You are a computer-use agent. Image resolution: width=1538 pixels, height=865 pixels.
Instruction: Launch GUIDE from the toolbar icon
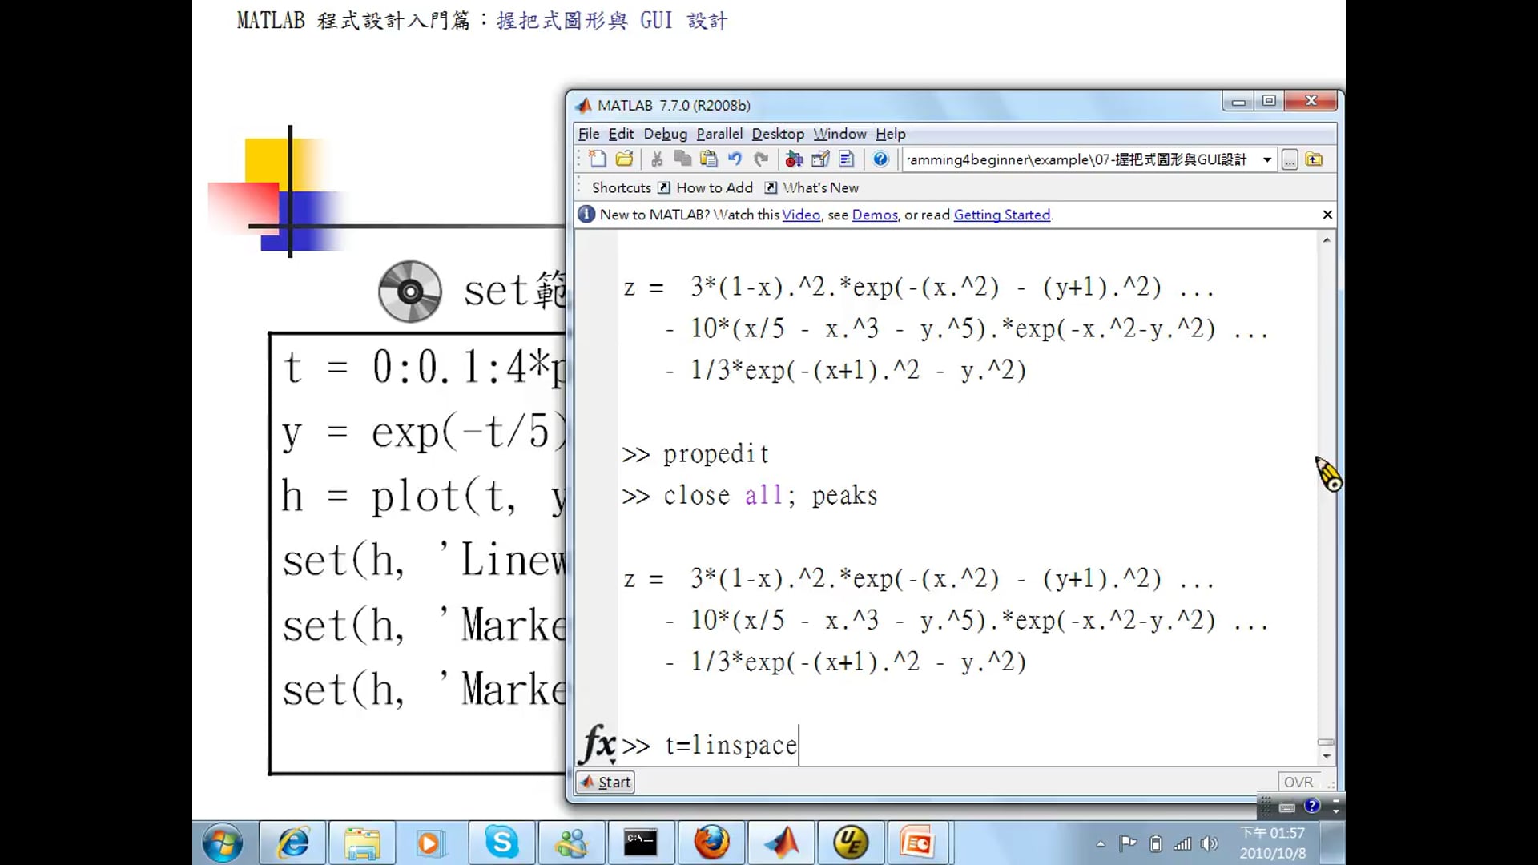coord(820,159)
